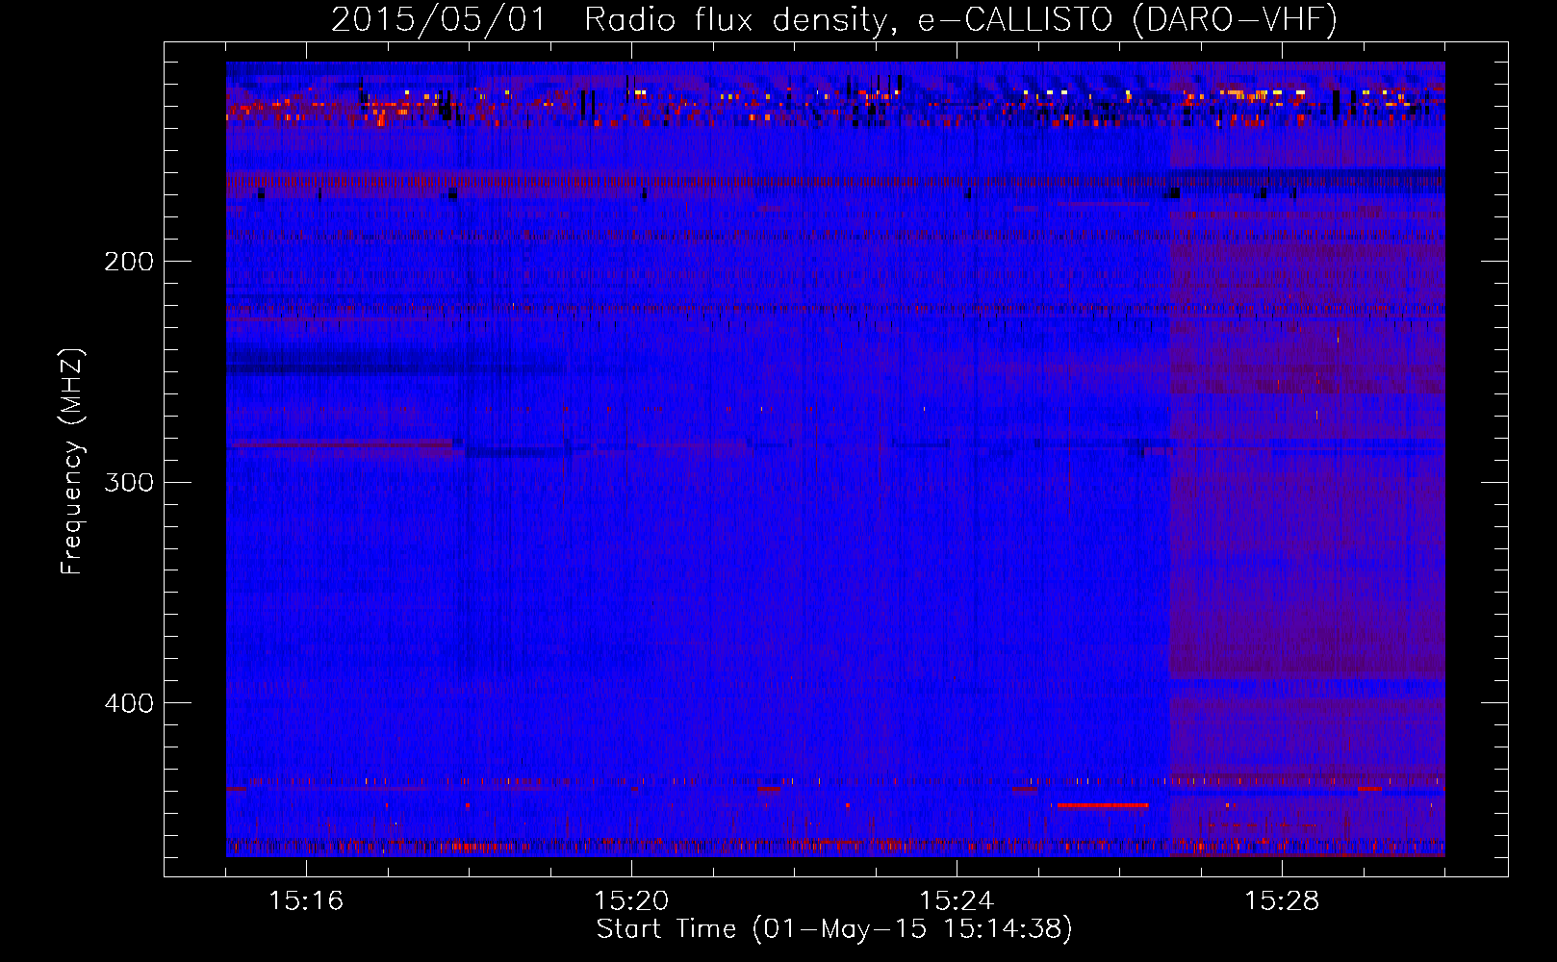This screenshot has height=962, width=1557.
Task: Click the 'Start Time (01-May-15 15:14:38)' axis label
Action: pos(834,929)
